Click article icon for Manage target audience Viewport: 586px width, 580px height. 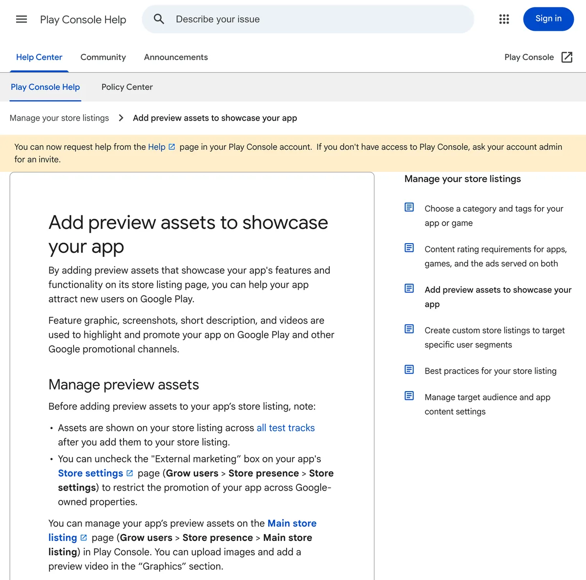click(x=409, y=395)
